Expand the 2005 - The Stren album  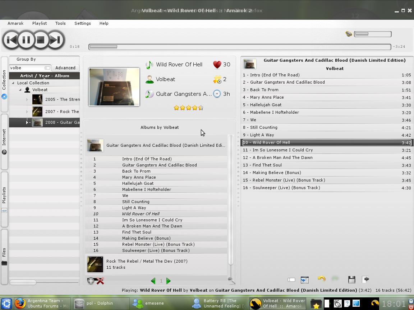click(27, 99)
